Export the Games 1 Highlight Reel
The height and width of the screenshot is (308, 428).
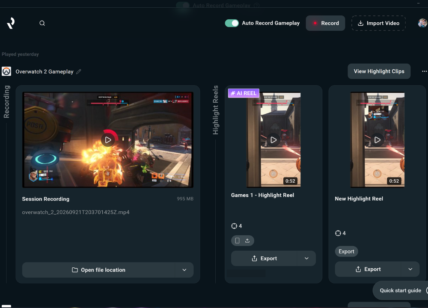tap(264, 258)
